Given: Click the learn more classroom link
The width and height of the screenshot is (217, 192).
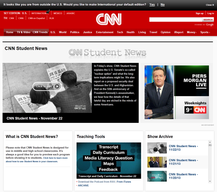Looking at the screenshot, I should click(37, 160).
